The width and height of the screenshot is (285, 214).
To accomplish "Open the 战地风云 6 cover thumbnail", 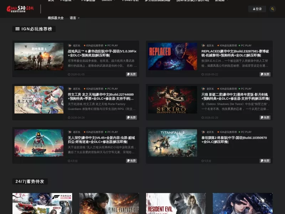I will tap(39, 56).
